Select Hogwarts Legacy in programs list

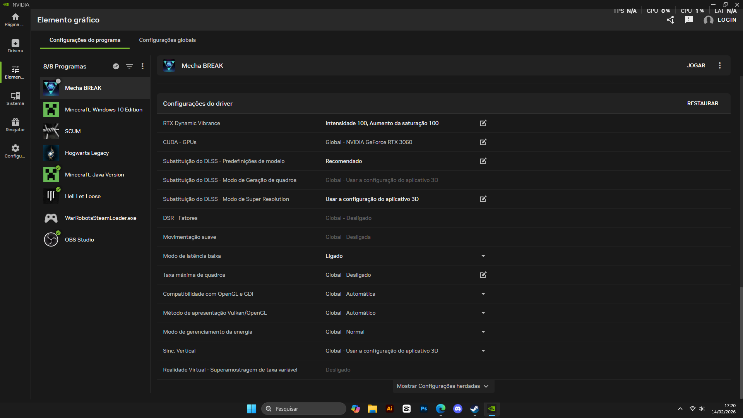point(87,153)
